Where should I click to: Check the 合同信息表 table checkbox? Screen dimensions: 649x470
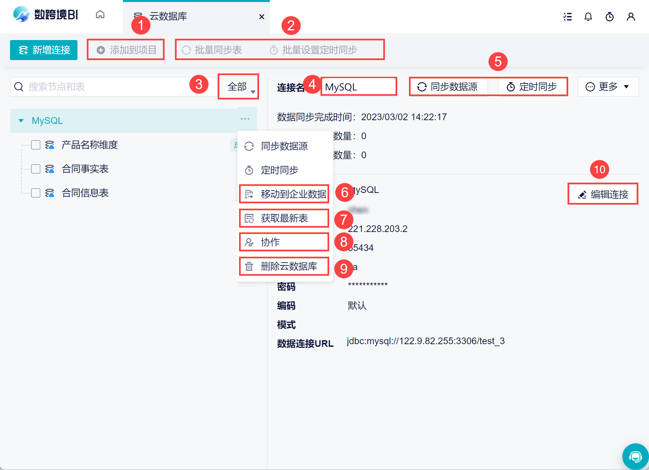[x=36, y=193]
